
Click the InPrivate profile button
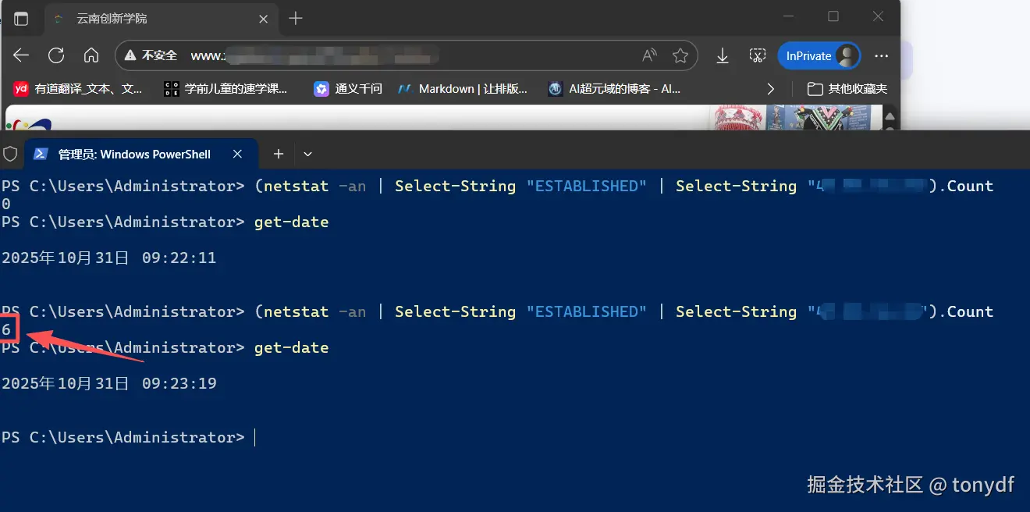pos(819,55)
